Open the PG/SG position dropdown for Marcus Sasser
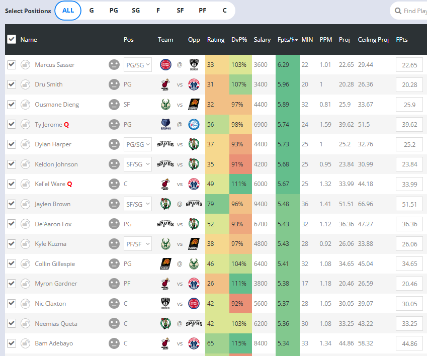Screen dimensions: 427x356 (x=137, y=64)
